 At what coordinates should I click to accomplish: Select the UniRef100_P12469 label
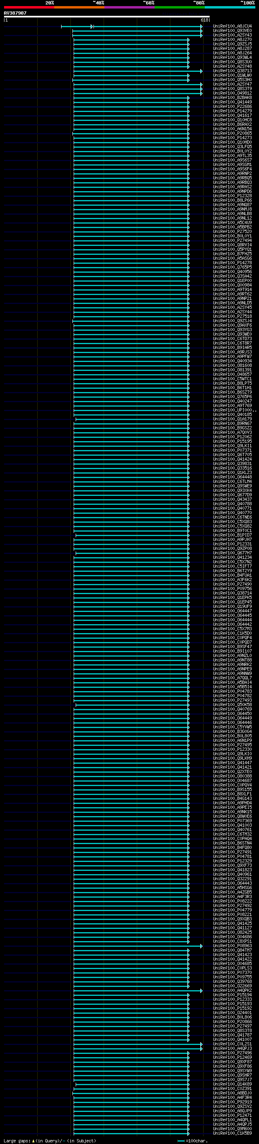232,1058
